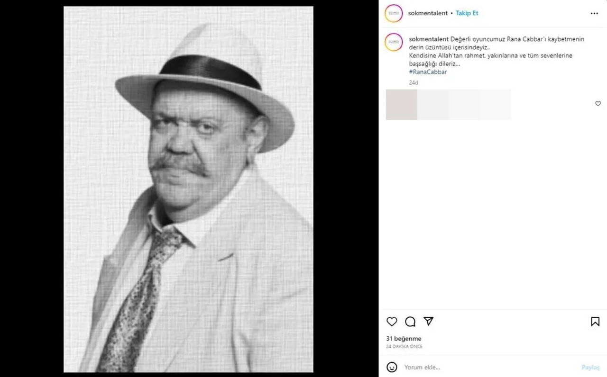Click the 24d caption timestamp

pos(414,82)
